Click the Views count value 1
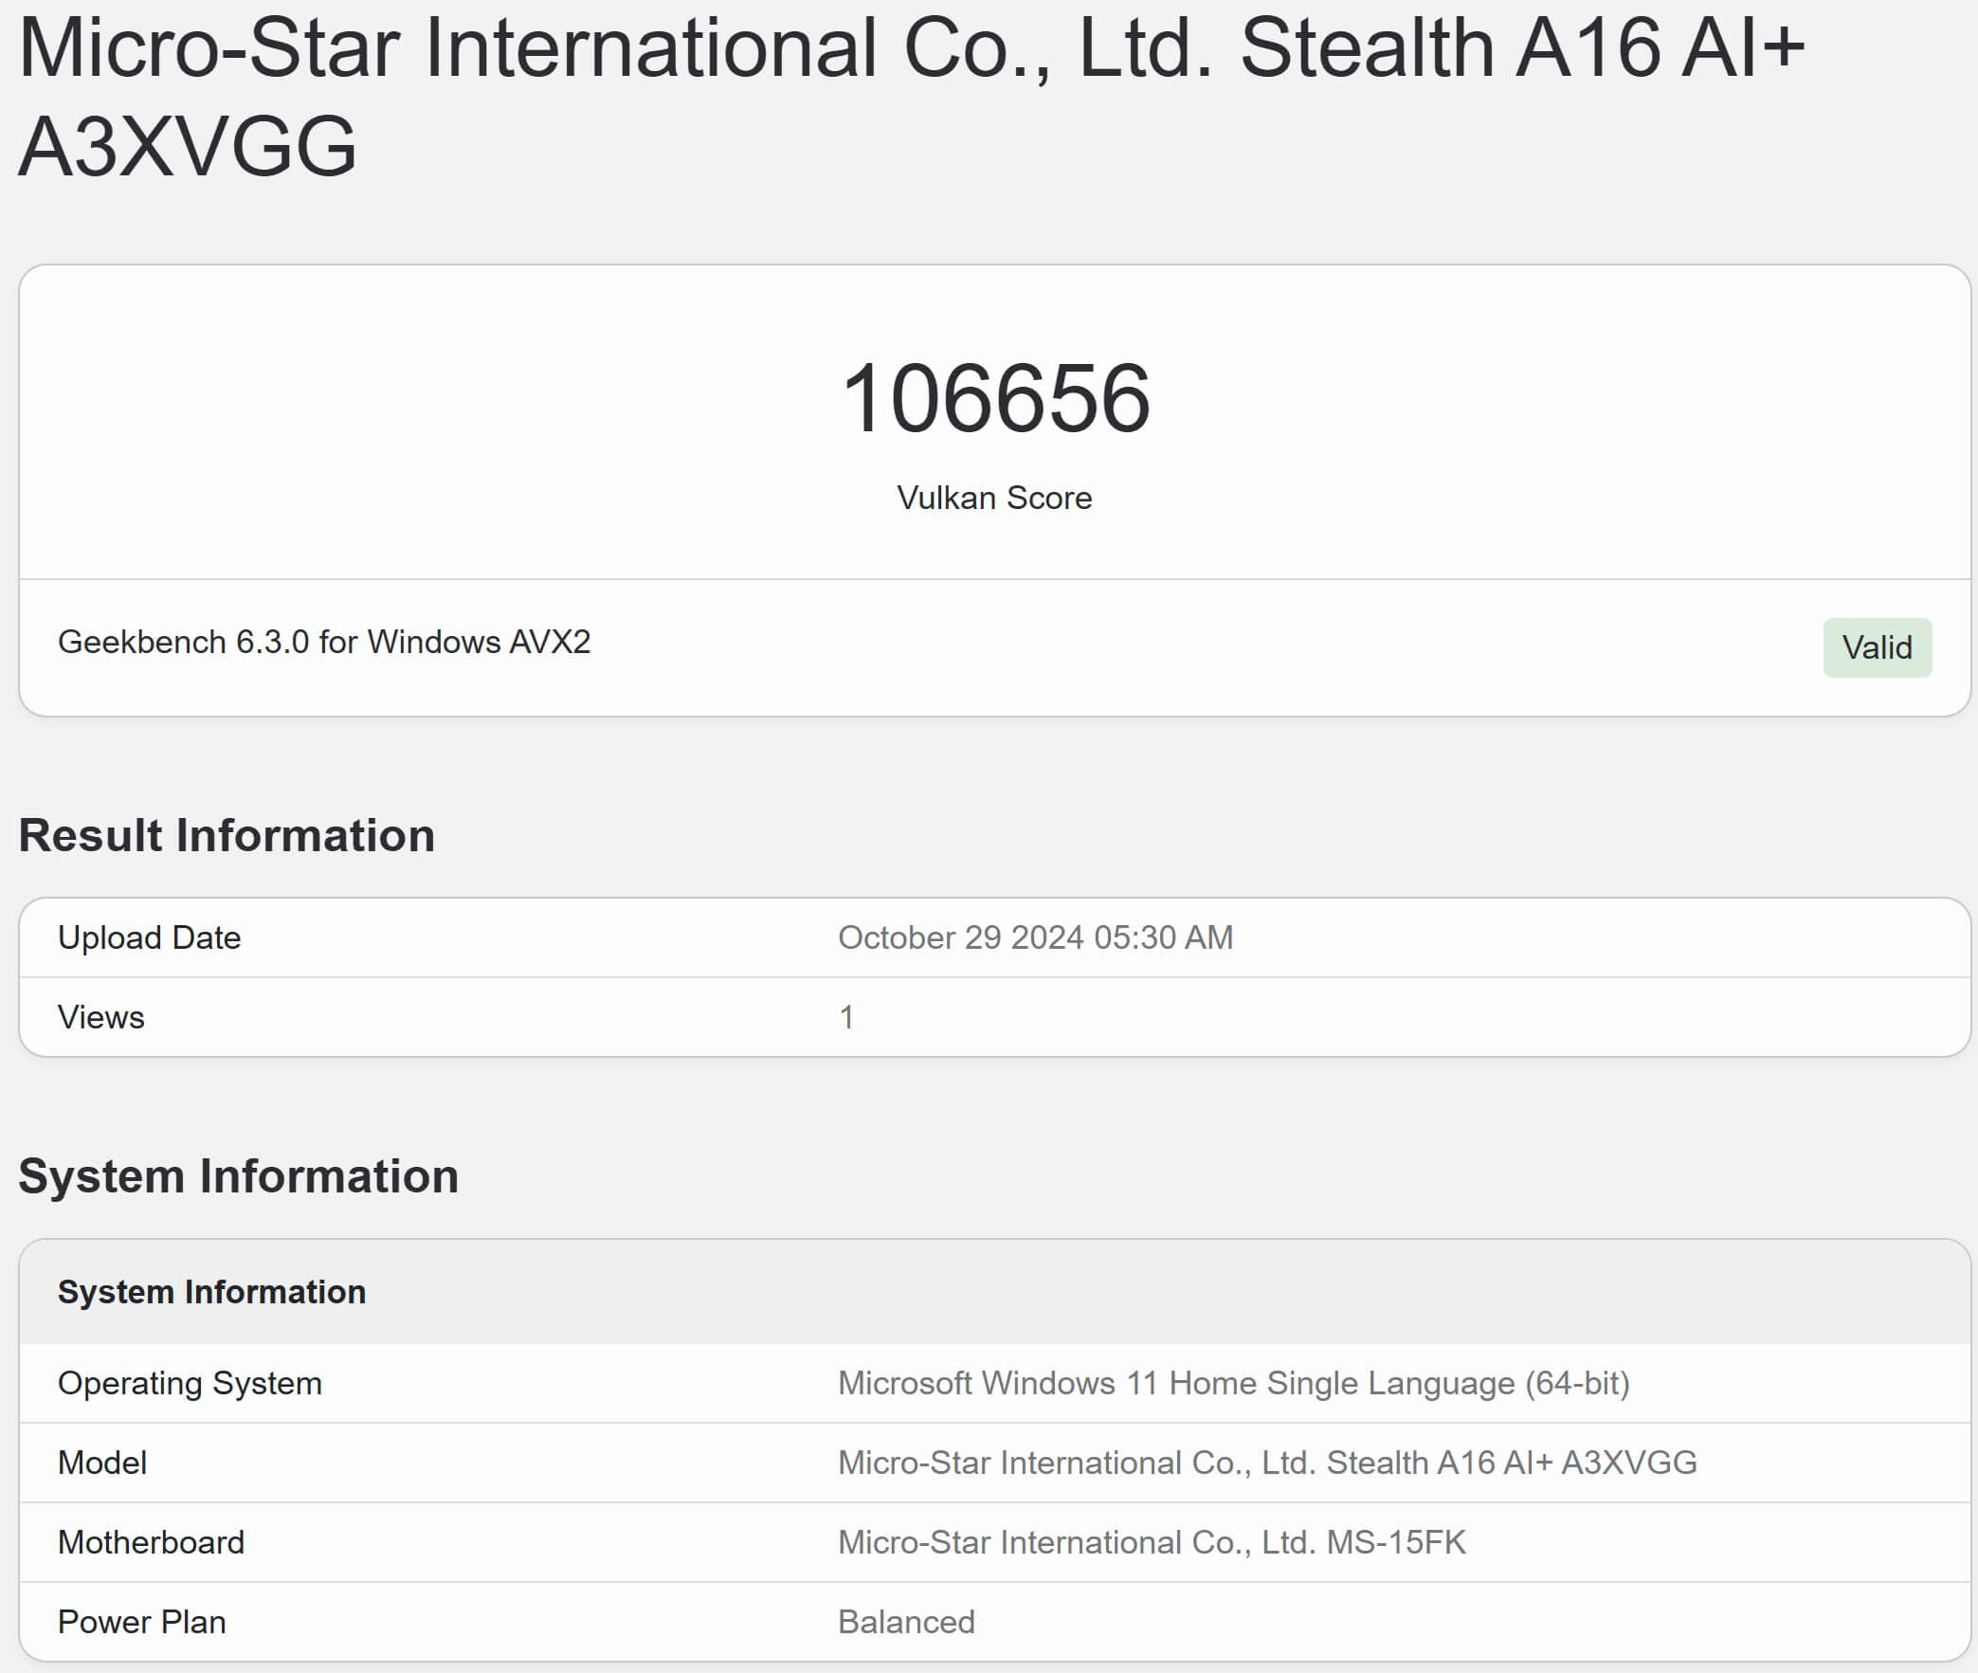This screenshot has width=1978, height=1673. (x=846, y=1017)
